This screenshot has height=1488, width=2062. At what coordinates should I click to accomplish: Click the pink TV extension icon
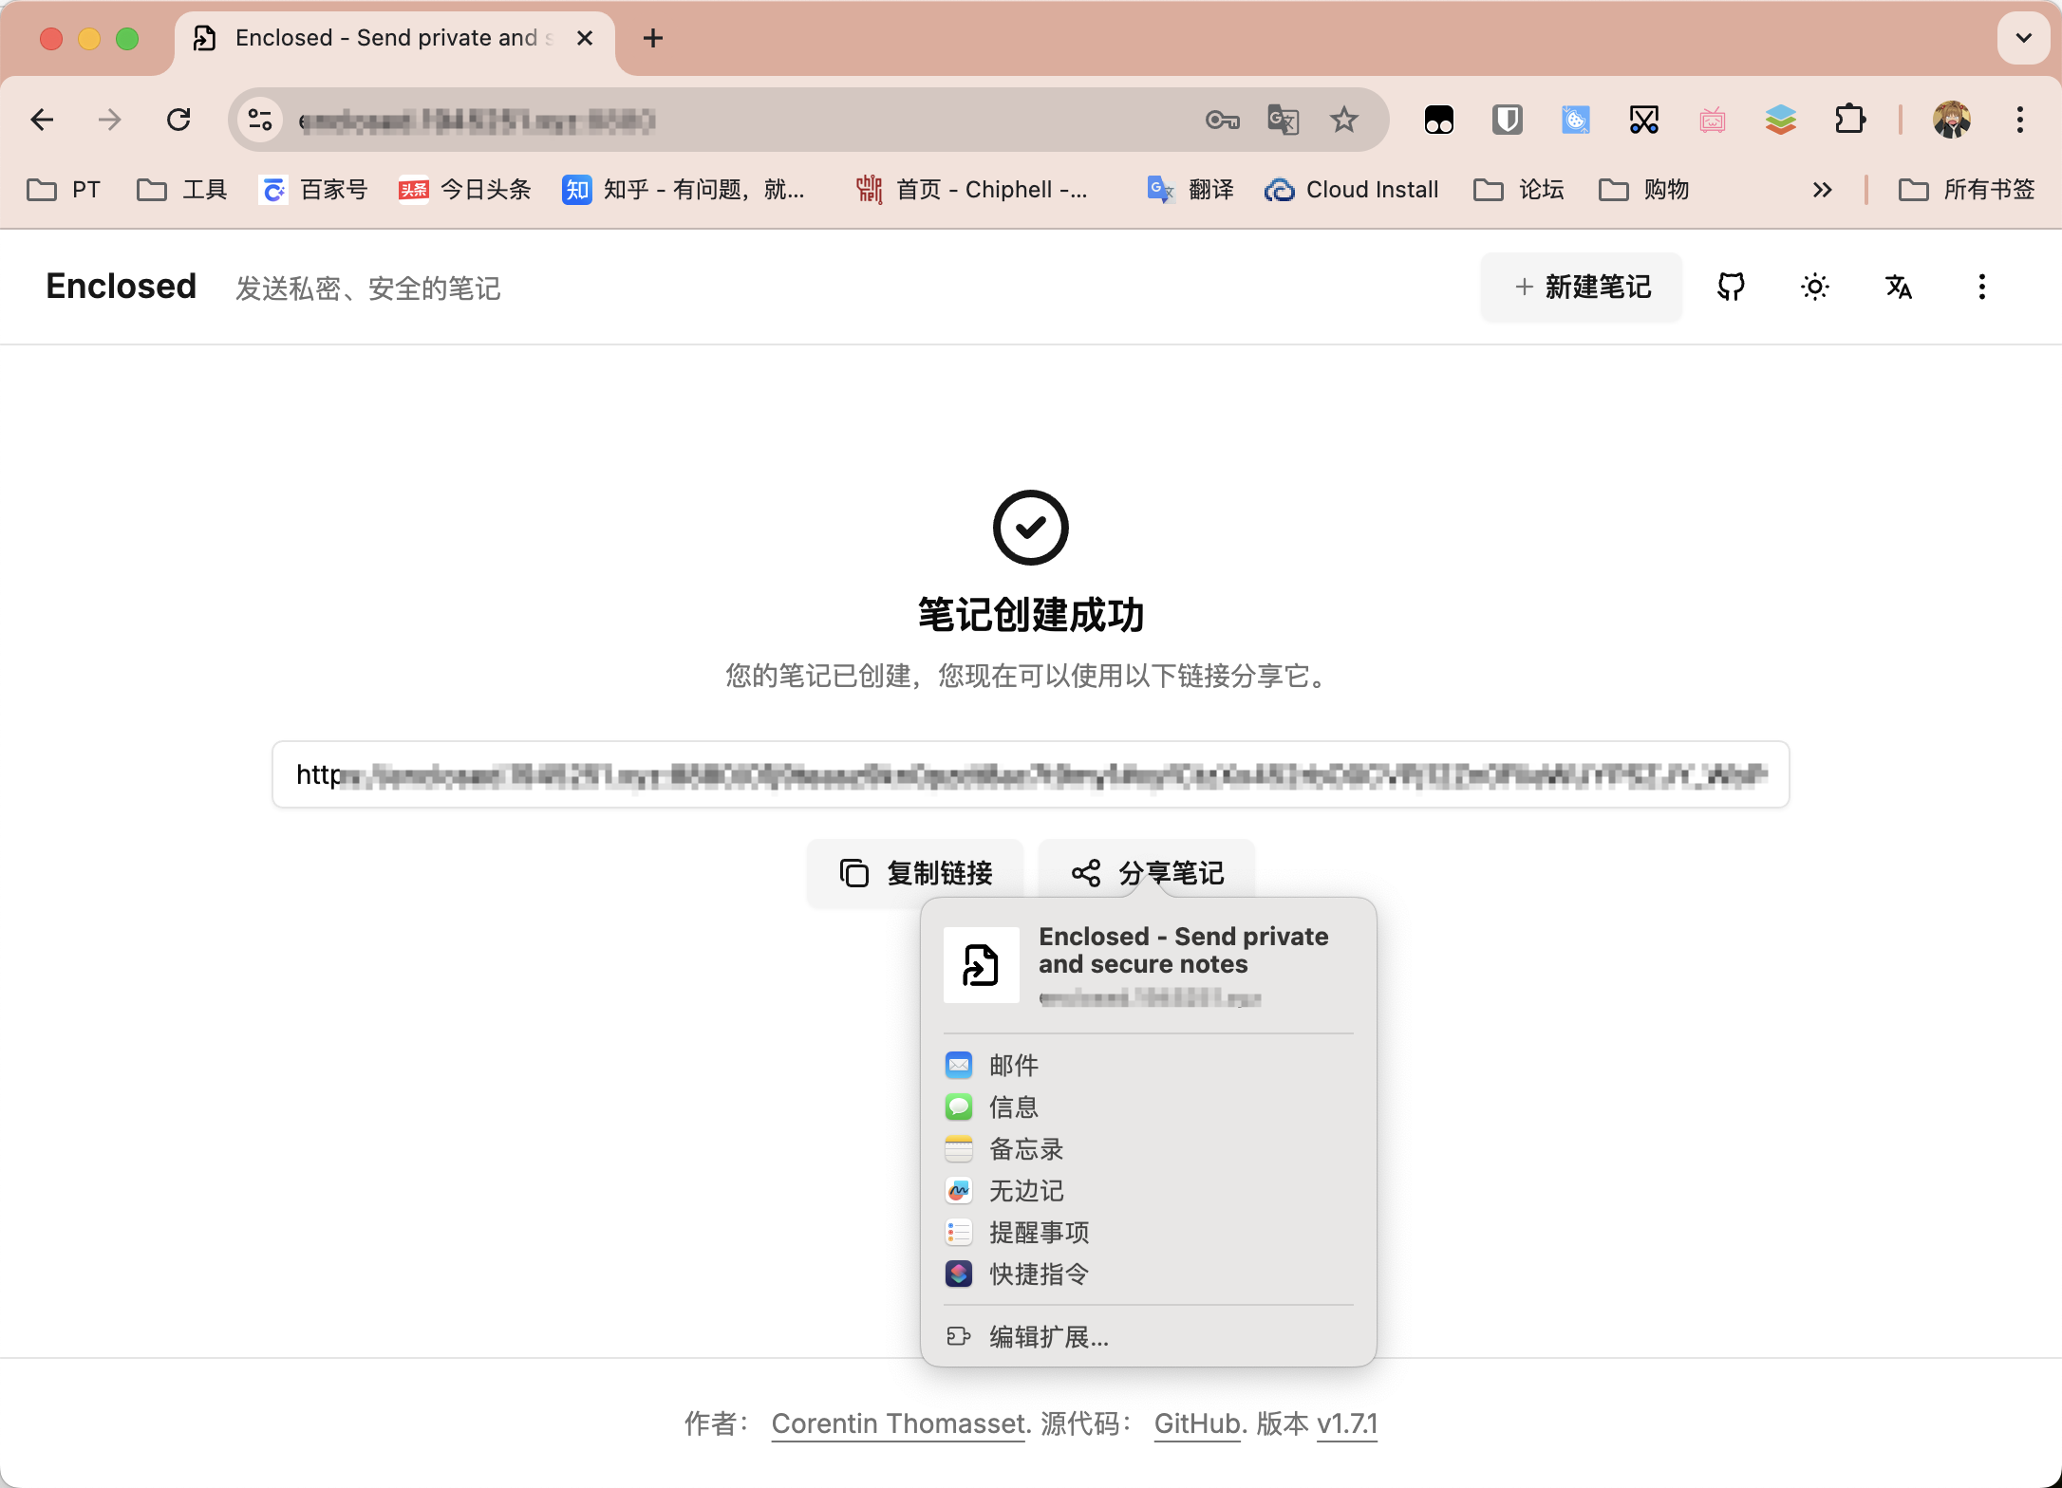coord(1713,120)
